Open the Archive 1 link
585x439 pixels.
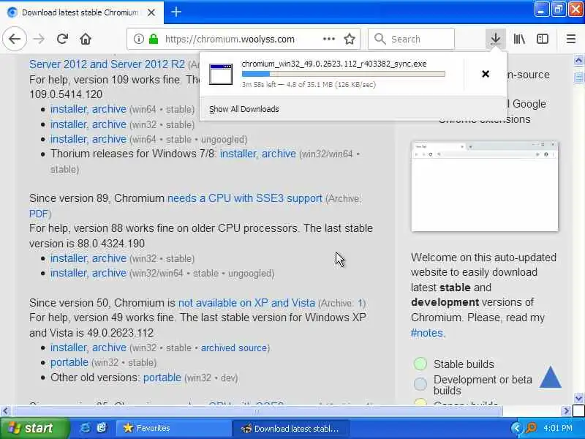361,303
